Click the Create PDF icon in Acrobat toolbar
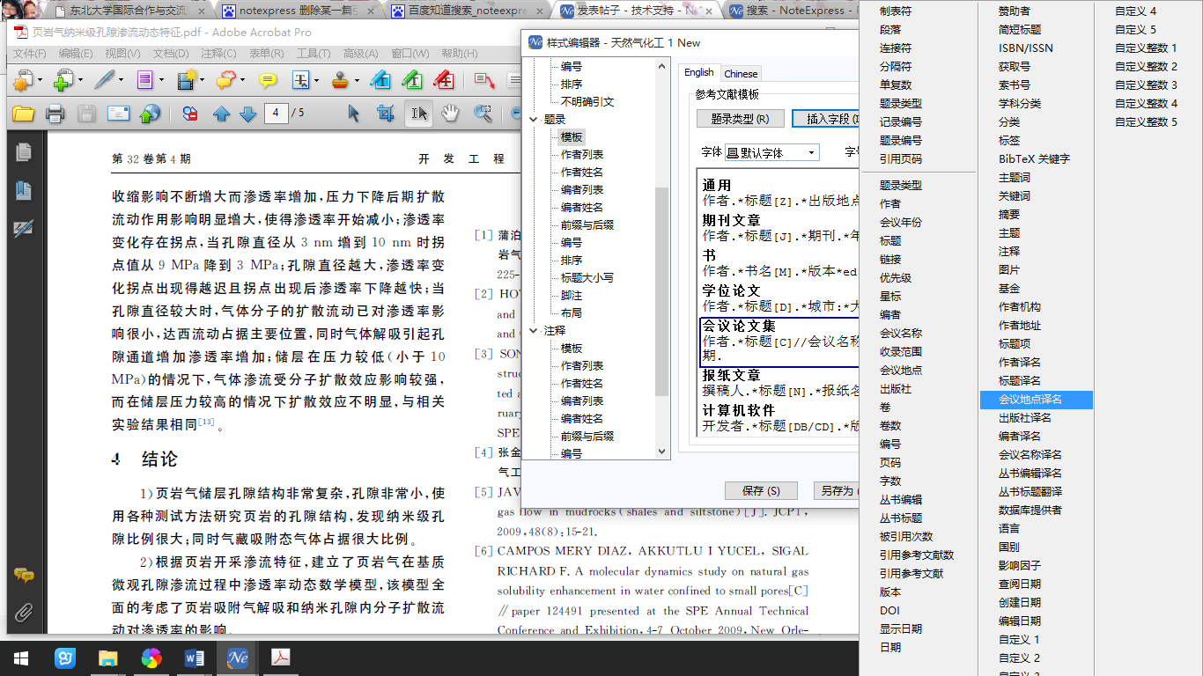Image resolution: width=1203 pixels, height=676 pixels. [21, 81]
